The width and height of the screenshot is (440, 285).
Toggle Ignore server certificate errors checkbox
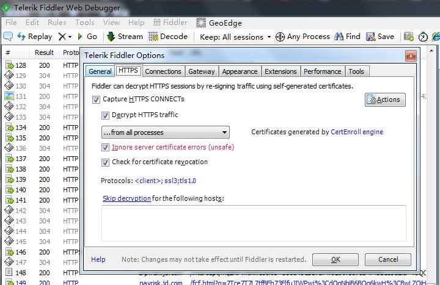pos(105,147)
